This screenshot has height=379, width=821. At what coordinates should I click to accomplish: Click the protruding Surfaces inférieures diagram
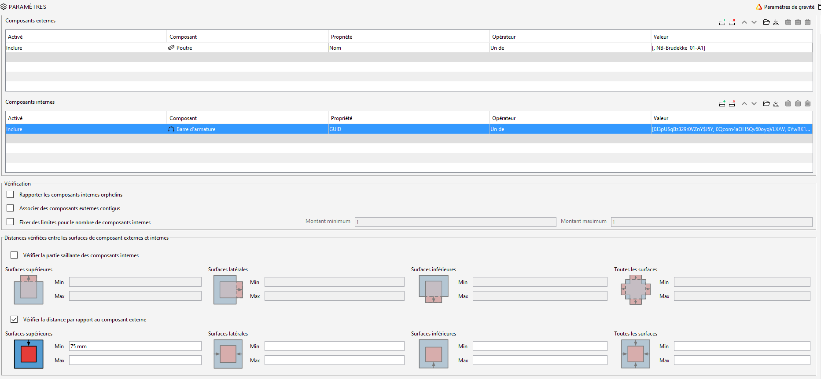[x=434, y=290]
